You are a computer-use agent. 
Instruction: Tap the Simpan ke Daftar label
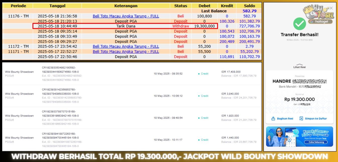coord(316,119)
